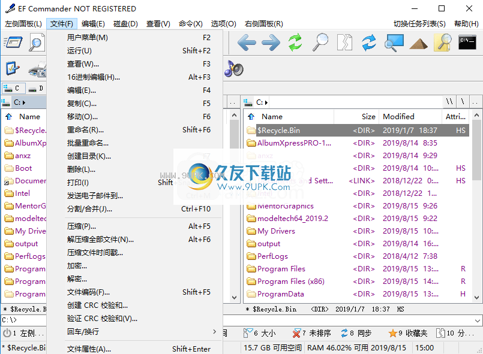
Task: Click the brown pyramid icon
Action: [418, 43]
